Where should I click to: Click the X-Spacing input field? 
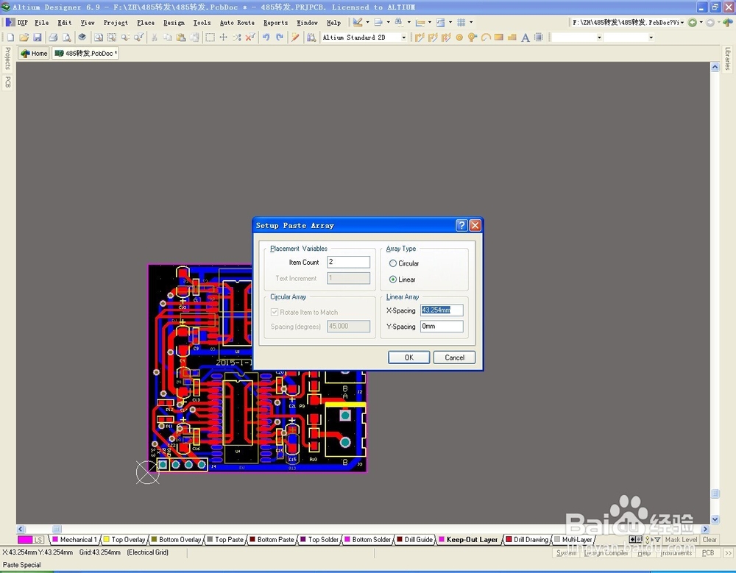[442, 310]
